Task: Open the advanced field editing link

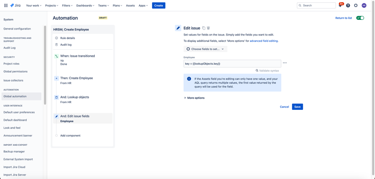Action: coord(264,41)
